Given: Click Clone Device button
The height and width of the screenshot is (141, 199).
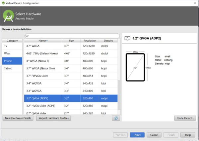Looking at the screenshot, I should coord(185,118).
